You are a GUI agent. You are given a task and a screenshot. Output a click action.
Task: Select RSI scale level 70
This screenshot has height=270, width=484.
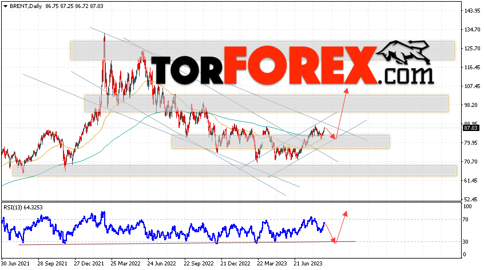pyautogui.click(x=466, y=220)
